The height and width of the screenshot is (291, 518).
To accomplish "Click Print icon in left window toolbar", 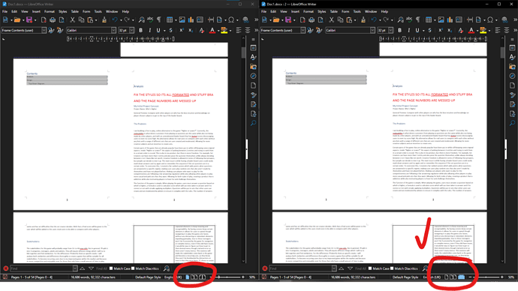I will pyautogui.click(x=53, y=20).
